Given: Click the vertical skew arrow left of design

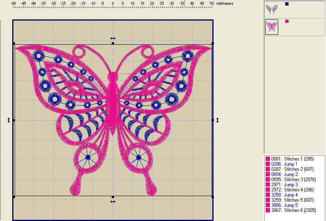Looking at the screenshot, I should 9,120.
